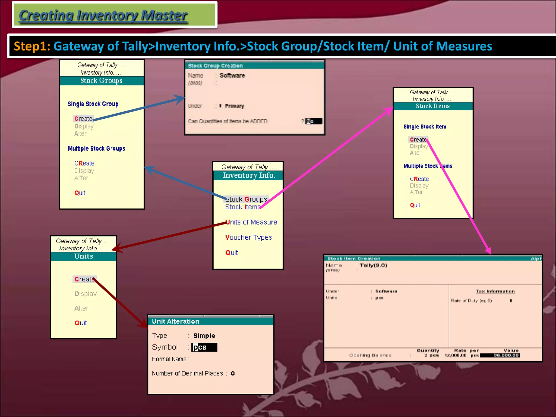Open Units of Measure in Inventory Info

tap(251, 222)
